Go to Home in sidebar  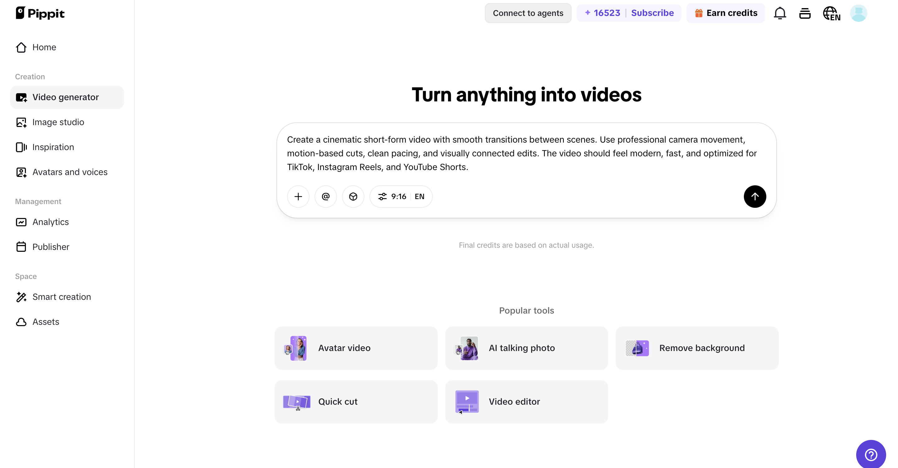67,47
